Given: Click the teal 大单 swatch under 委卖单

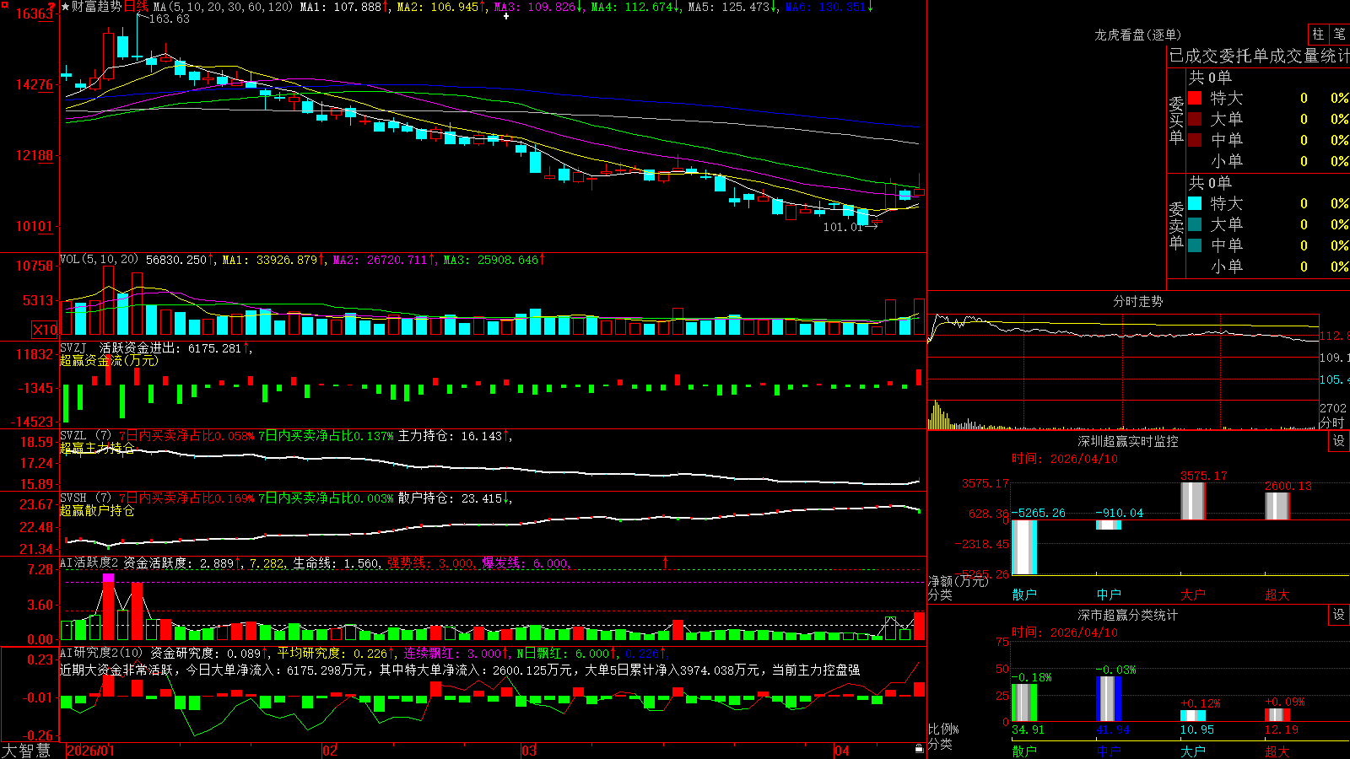Looking at the screenshot, I should point(1195,224).
